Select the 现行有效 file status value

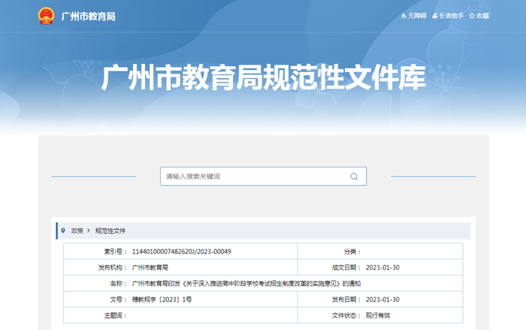[378, 316]
